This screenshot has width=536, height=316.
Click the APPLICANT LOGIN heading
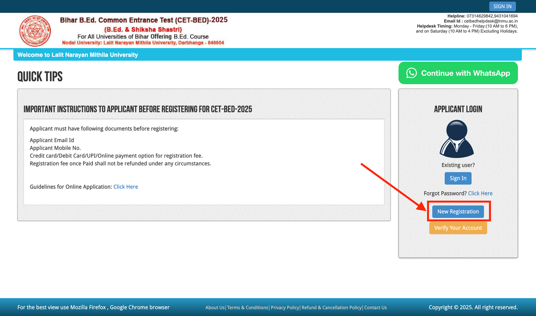[x=458, y=109]
